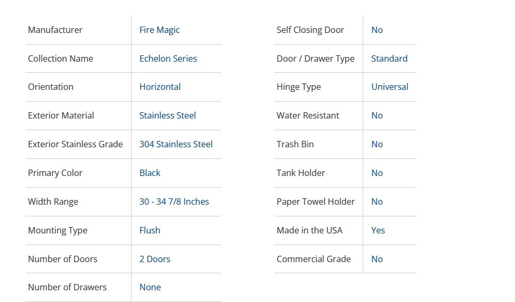Click the Black primary color link
The image size is (515, 302).
(150, 173)
